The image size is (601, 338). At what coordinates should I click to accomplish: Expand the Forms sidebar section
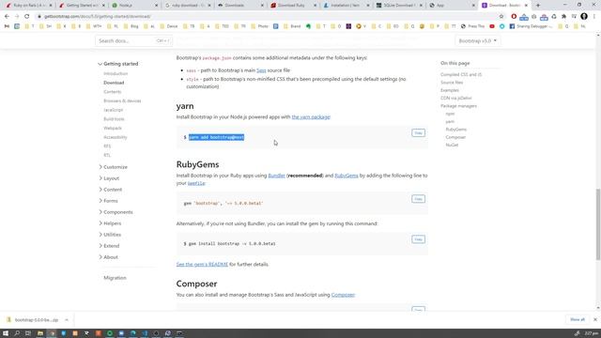click(109, 201)
